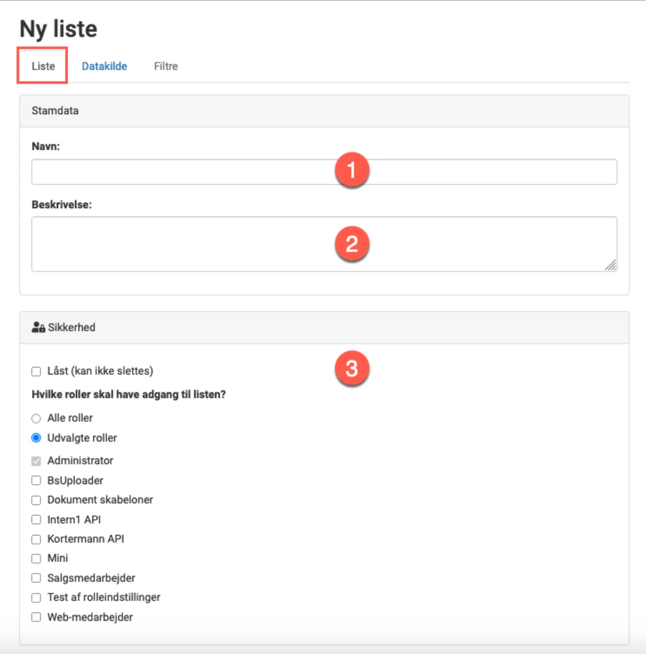Click the Sikkerhed user-lock icon
Viewport: 646px width, 654px height.
point(38,327)
